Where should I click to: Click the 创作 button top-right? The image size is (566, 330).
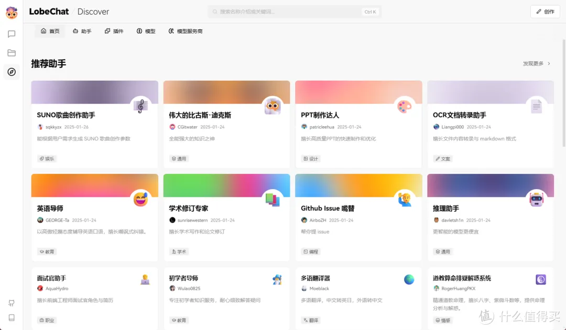[x=545, y=12]
